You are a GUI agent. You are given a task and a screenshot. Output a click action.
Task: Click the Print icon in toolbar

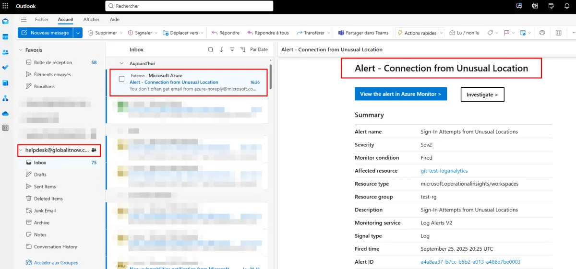pos(542,33)
